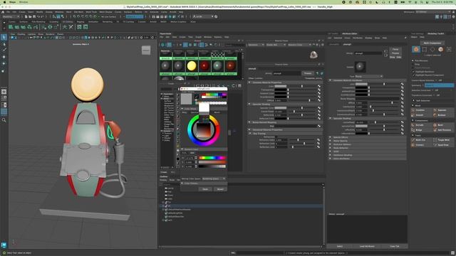Select Edge selection mode in Modeling Toolkit
Viewport: 456px width, 256px height.
coord(432,49)
